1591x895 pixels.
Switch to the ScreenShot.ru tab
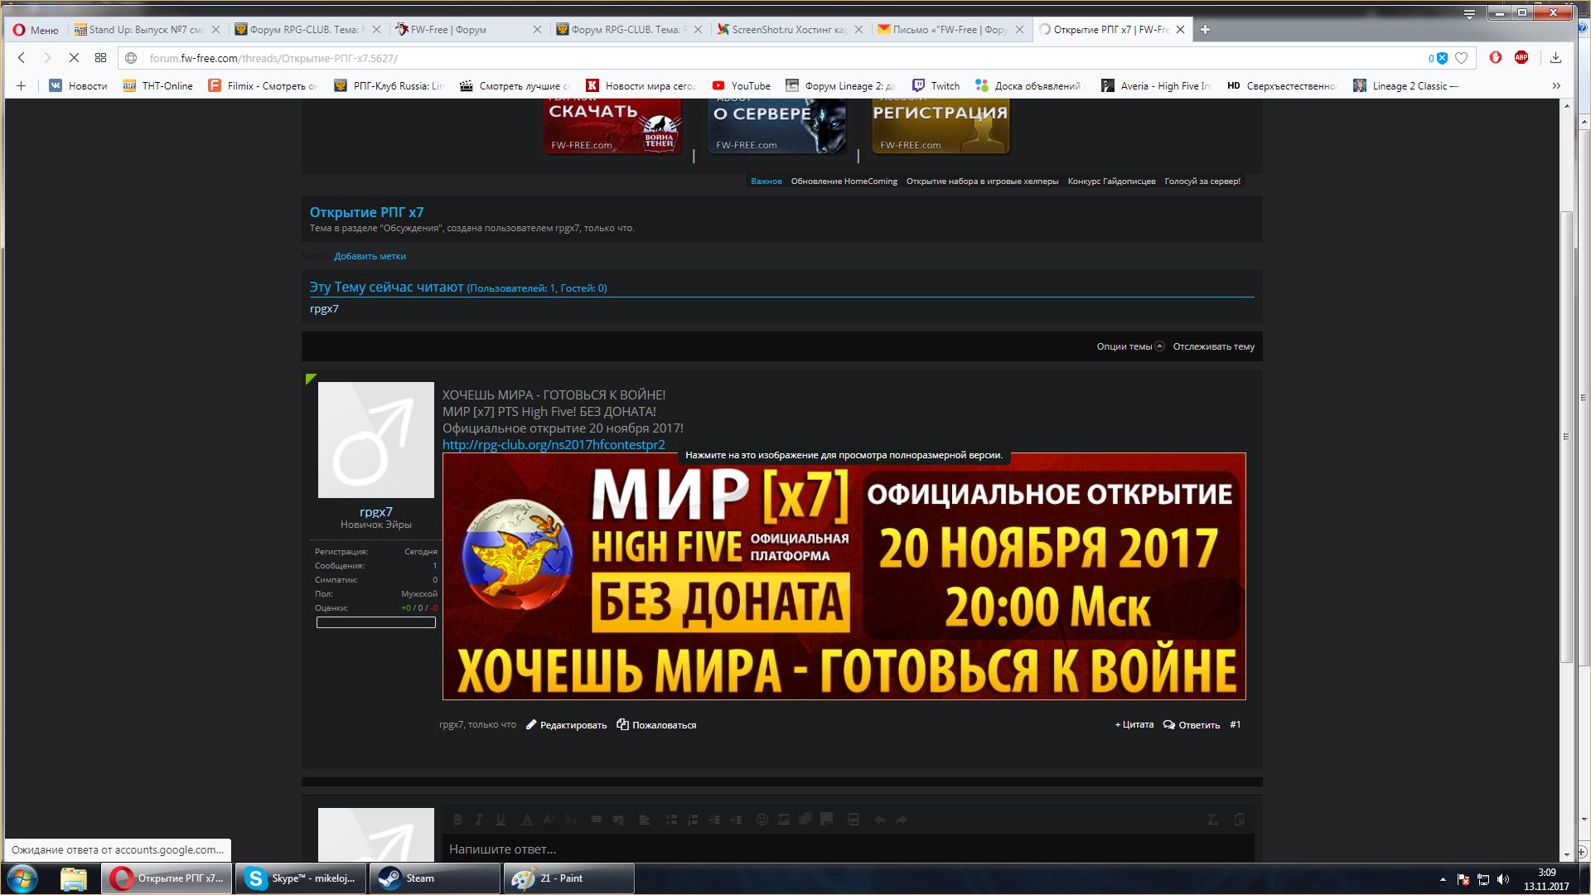(x=788, y=30)
